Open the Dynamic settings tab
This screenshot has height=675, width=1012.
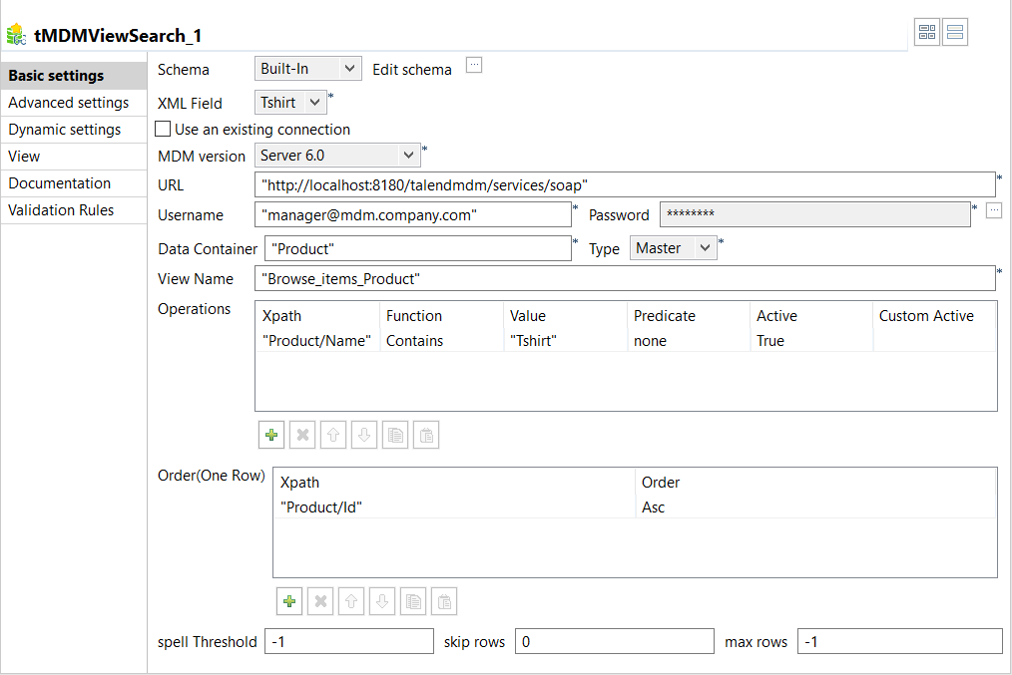point(65,130)
